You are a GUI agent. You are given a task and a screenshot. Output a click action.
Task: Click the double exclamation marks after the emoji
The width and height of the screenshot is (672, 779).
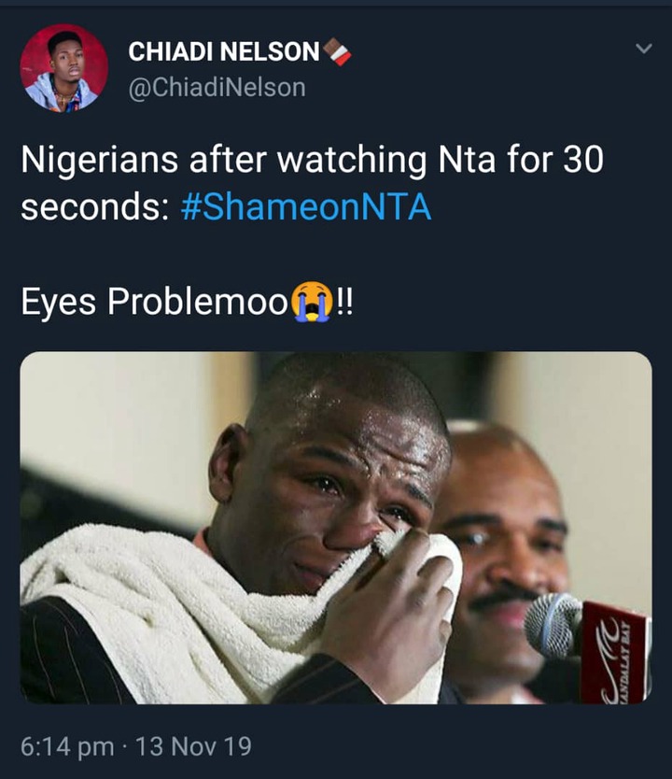click(344, 301)
